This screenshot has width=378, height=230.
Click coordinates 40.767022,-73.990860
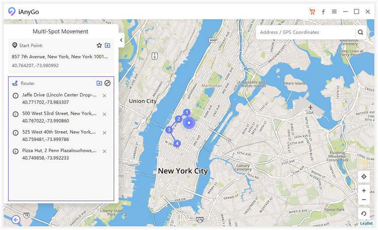46,121
